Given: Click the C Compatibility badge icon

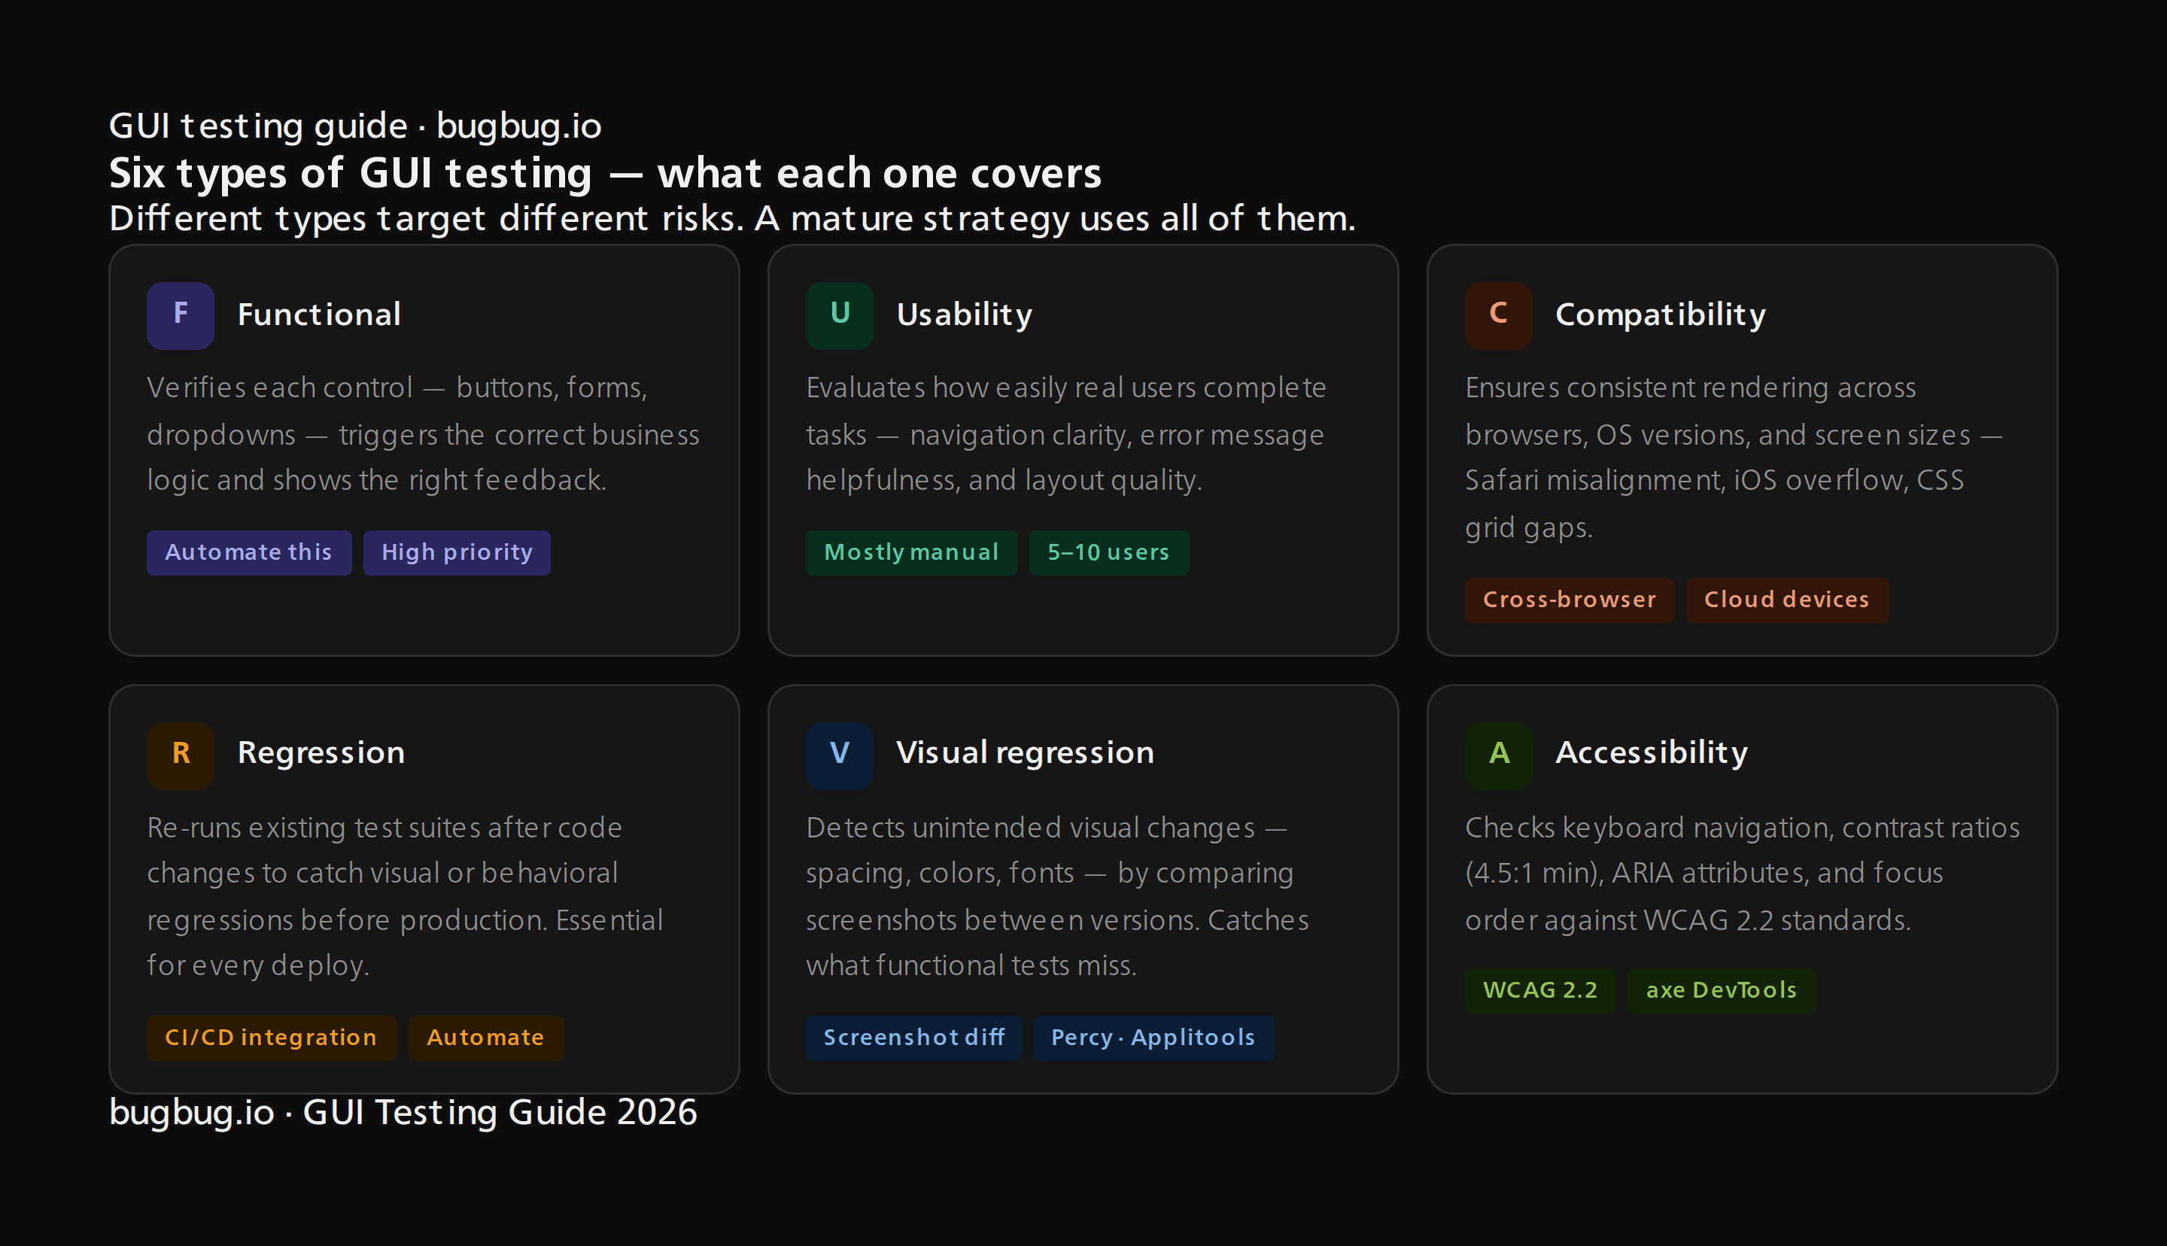Looking at the screenshot, I should pos(1498,314).
